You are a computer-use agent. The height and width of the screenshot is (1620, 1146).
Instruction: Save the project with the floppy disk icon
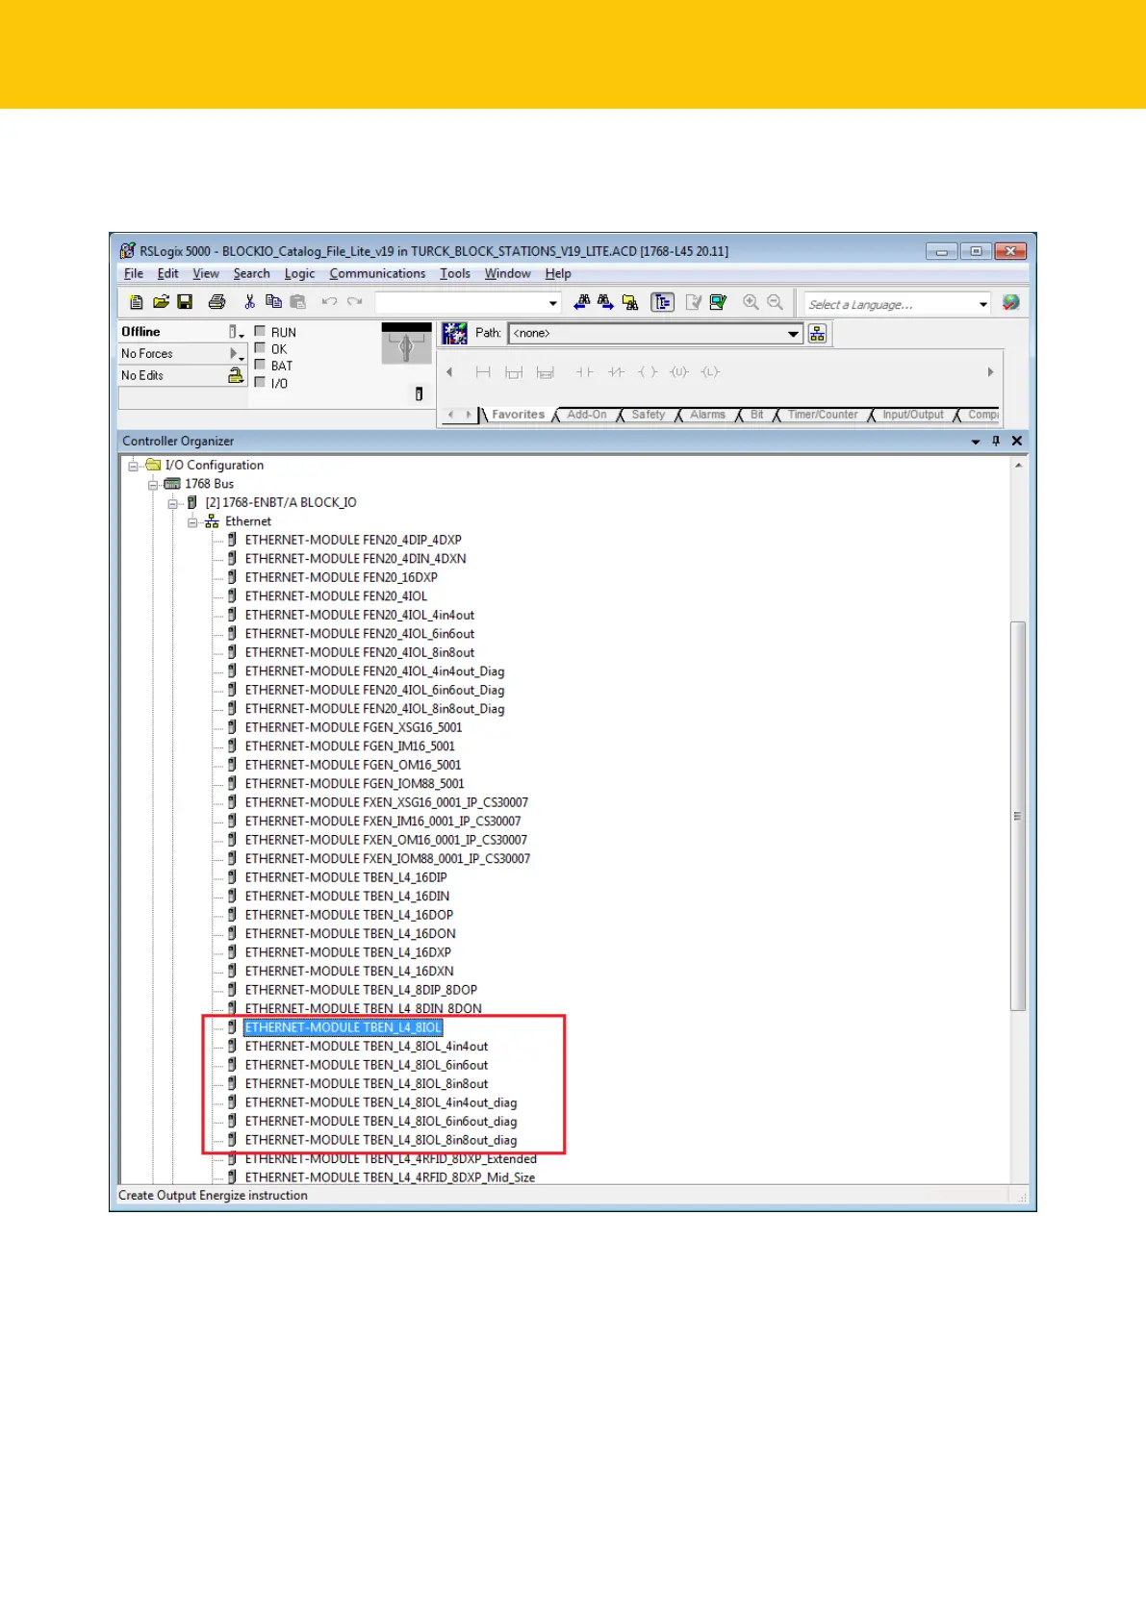coord(185,302)
